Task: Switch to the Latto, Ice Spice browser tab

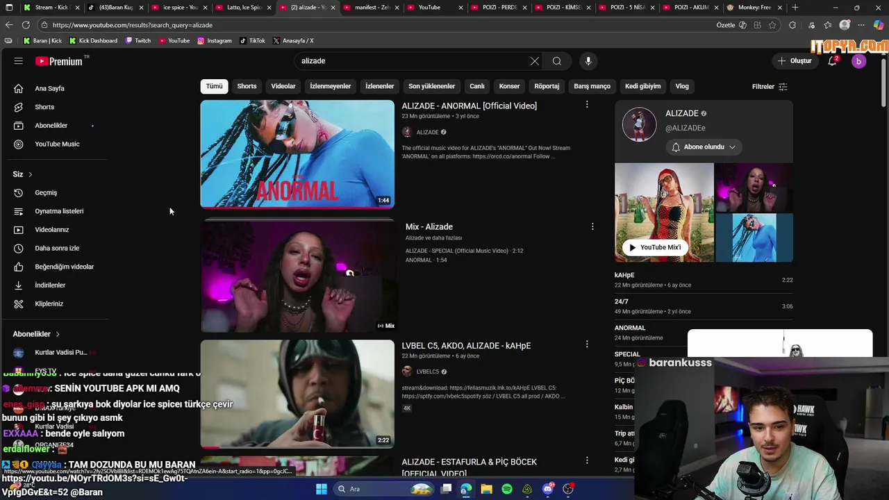Action: [x=243, y=8]
